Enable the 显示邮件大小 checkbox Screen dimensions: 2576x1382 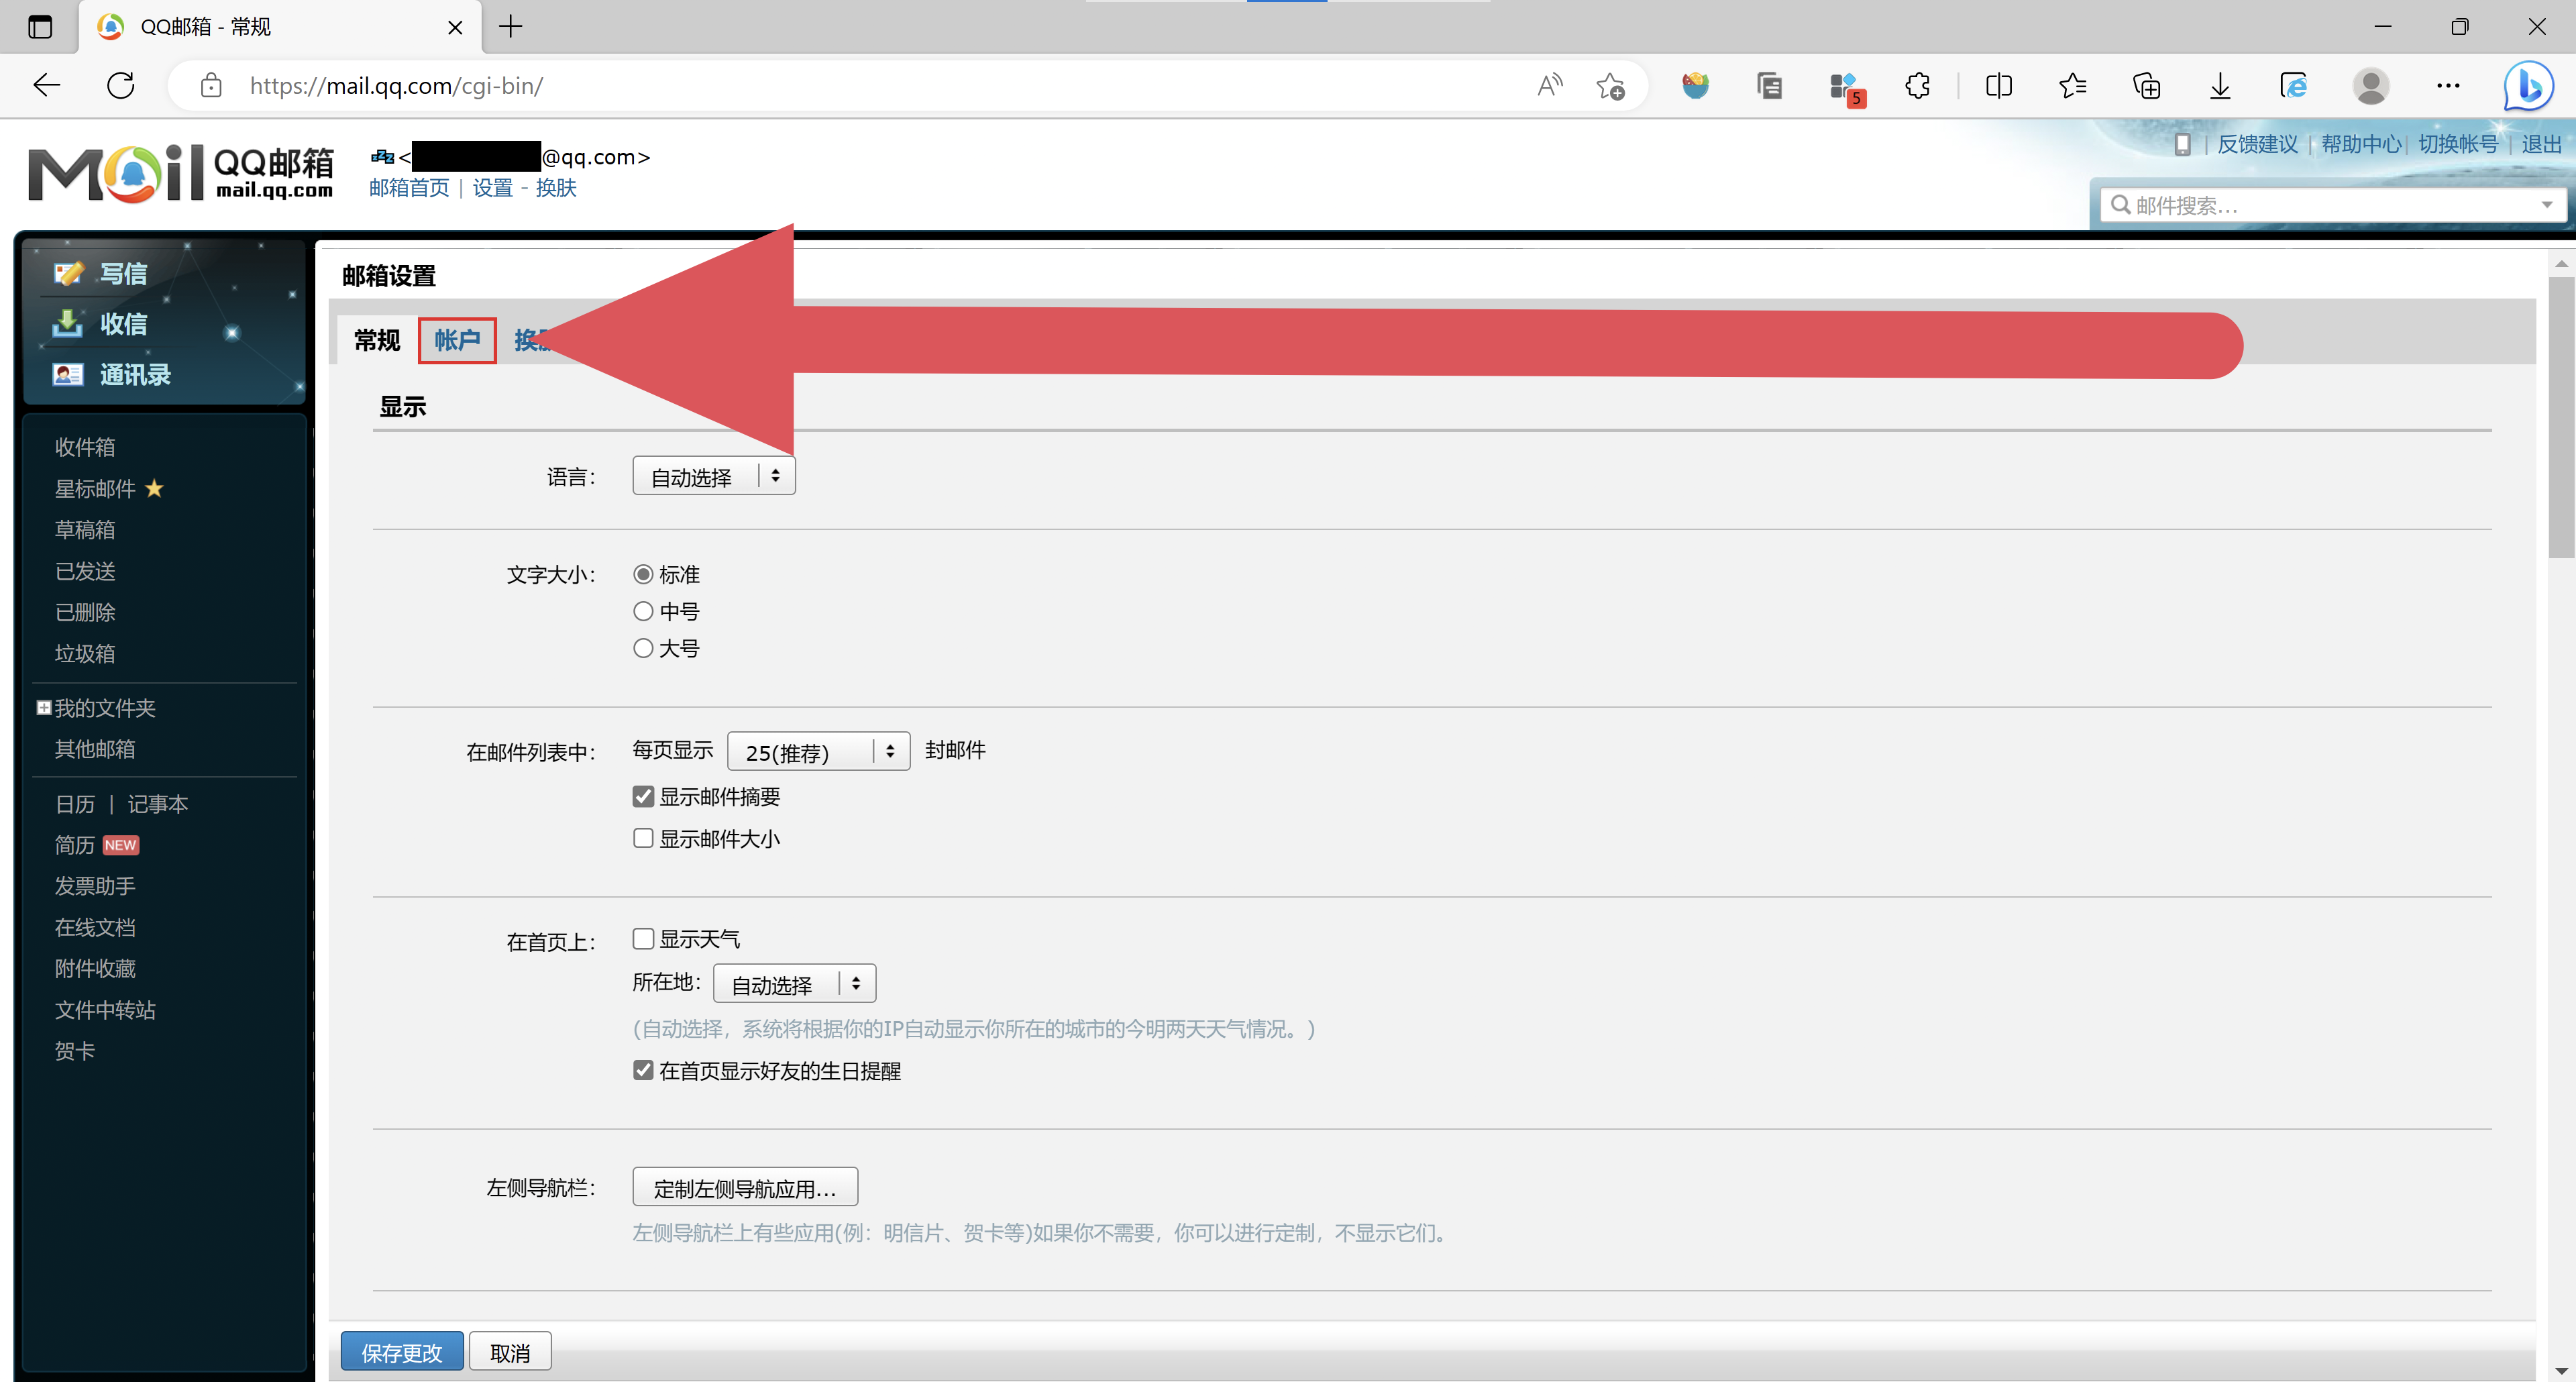point(643,838)
